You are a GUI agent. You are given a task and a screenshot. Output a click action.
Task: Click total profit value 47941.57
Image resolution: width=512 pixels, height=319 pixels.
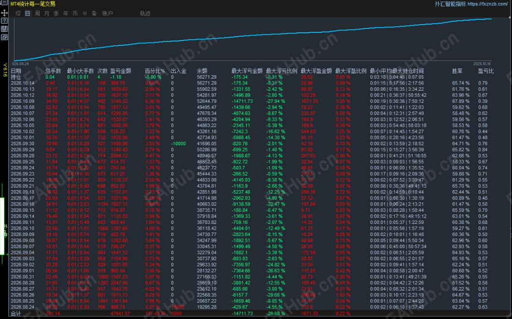(x=120, y=314)
